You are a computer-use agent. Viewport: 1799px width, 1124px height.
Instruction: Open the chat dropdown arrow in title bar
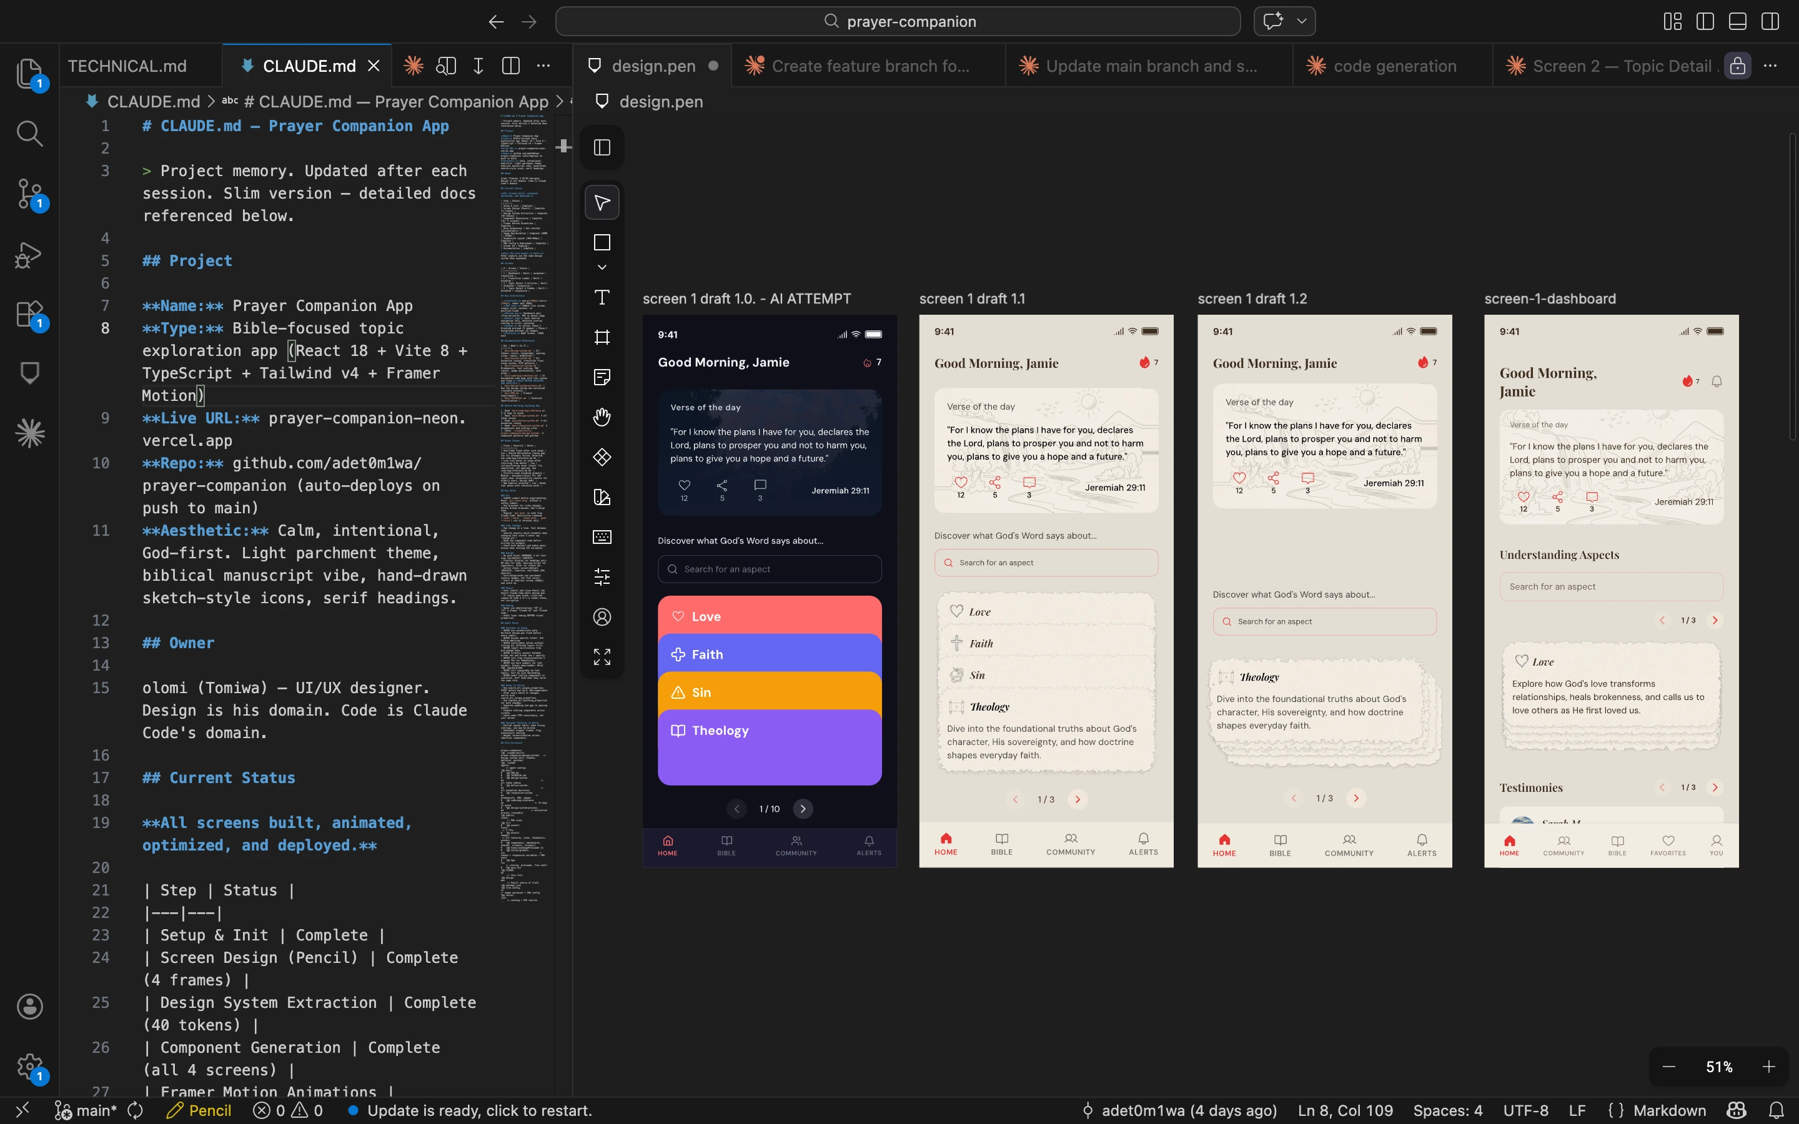point(1301,22)
